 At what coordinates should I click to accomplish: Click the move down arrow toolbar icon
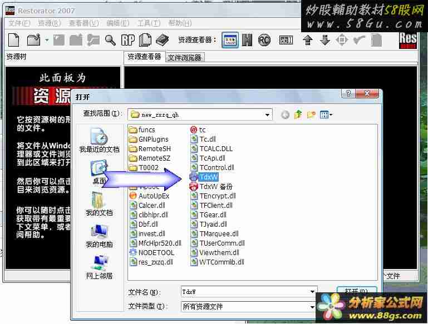point(325,41)
